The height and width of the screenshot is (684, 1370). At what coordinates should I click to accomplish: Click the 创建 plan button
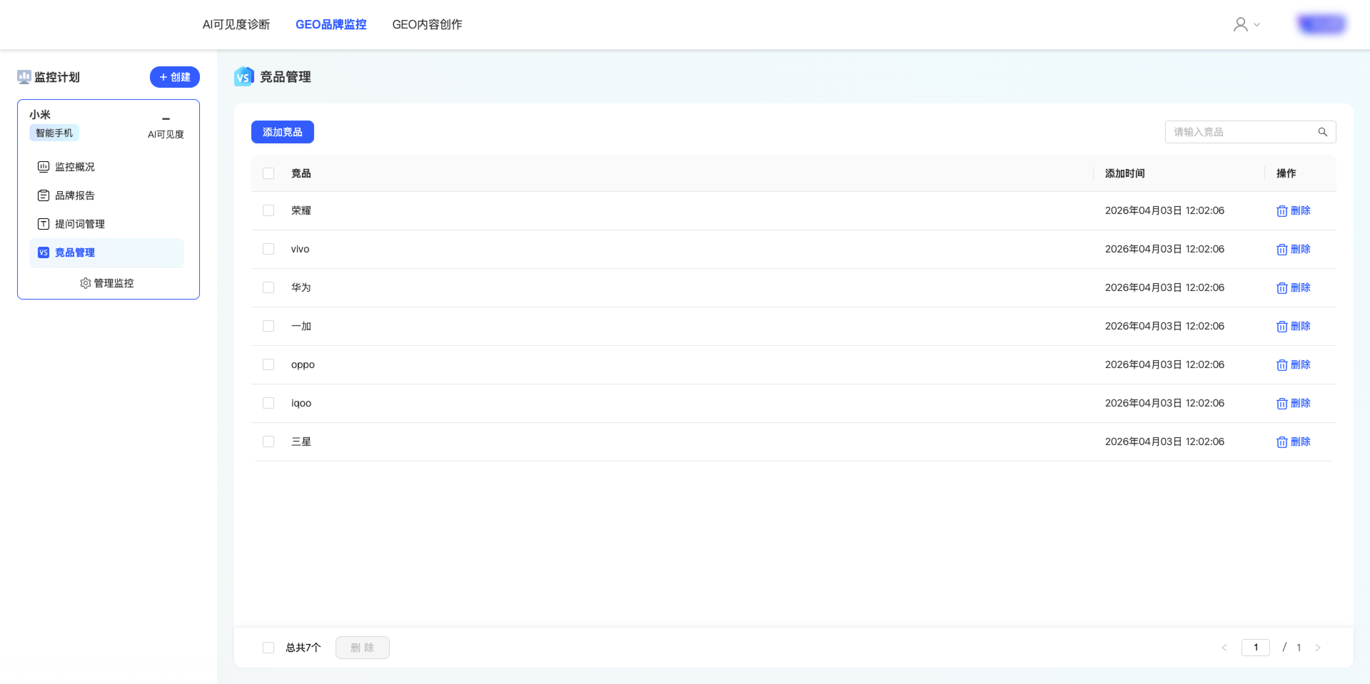click(175, 77)
